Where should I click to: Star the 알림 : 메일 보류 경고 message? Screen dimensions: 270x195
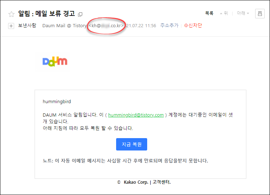coord(11,14)
